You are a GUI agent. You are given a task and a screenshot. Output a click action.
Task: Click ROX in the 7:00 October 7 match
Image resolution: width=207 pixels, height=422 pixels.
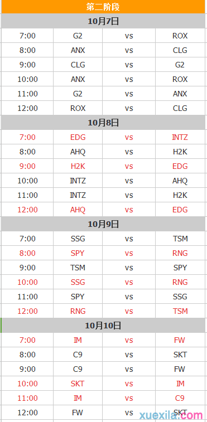(x=180, y=36)
